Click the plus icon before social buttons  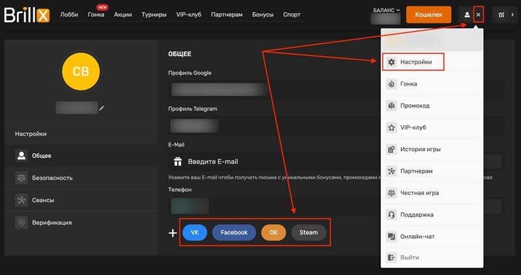173,233
